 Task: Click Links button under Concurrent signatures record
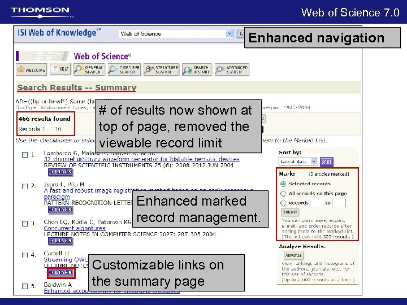pyautogui.click(x=60, y=241)
